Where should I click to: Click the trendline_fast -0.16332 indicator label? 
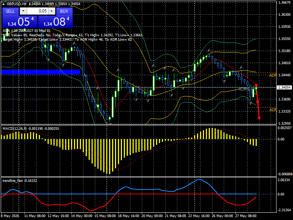tap(20, 181)
